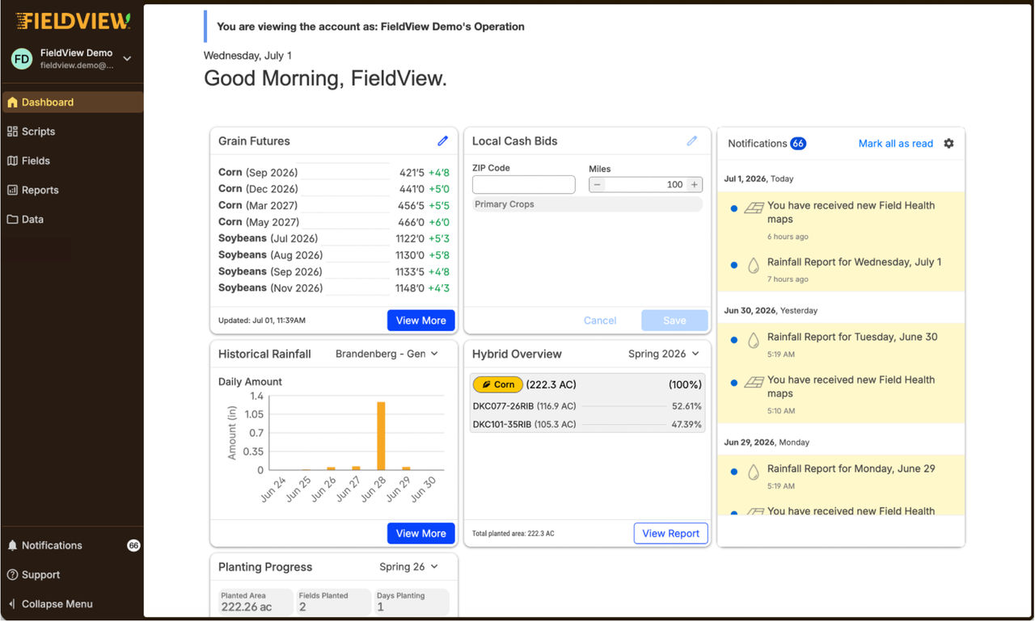This screenshot has width=1035, height=621.
Task: Open notification settings gear icon
Action: [x=948, y=143]
